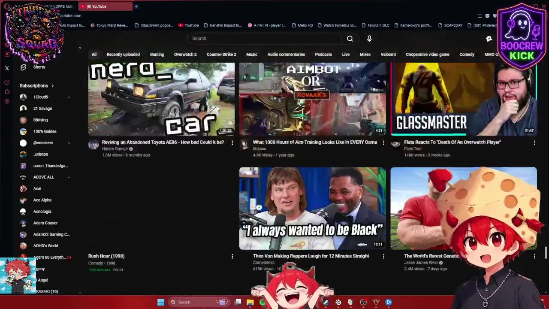Open the Create video icon in the header
The width and height of the screenshot is (549, 309).
pos(489,39)
